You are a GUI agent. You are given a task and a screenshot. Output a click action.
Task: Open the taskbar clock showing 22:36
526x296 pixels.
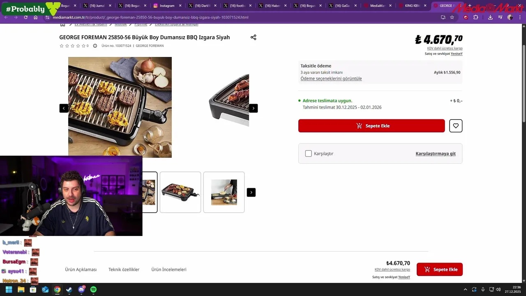click(514, 289)
